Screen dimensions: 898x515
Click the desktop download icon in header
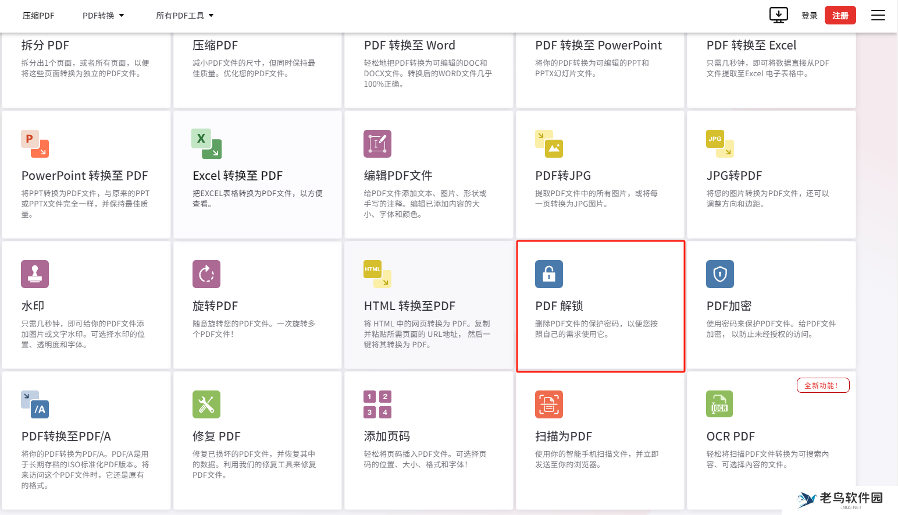[x=779, y=15]
